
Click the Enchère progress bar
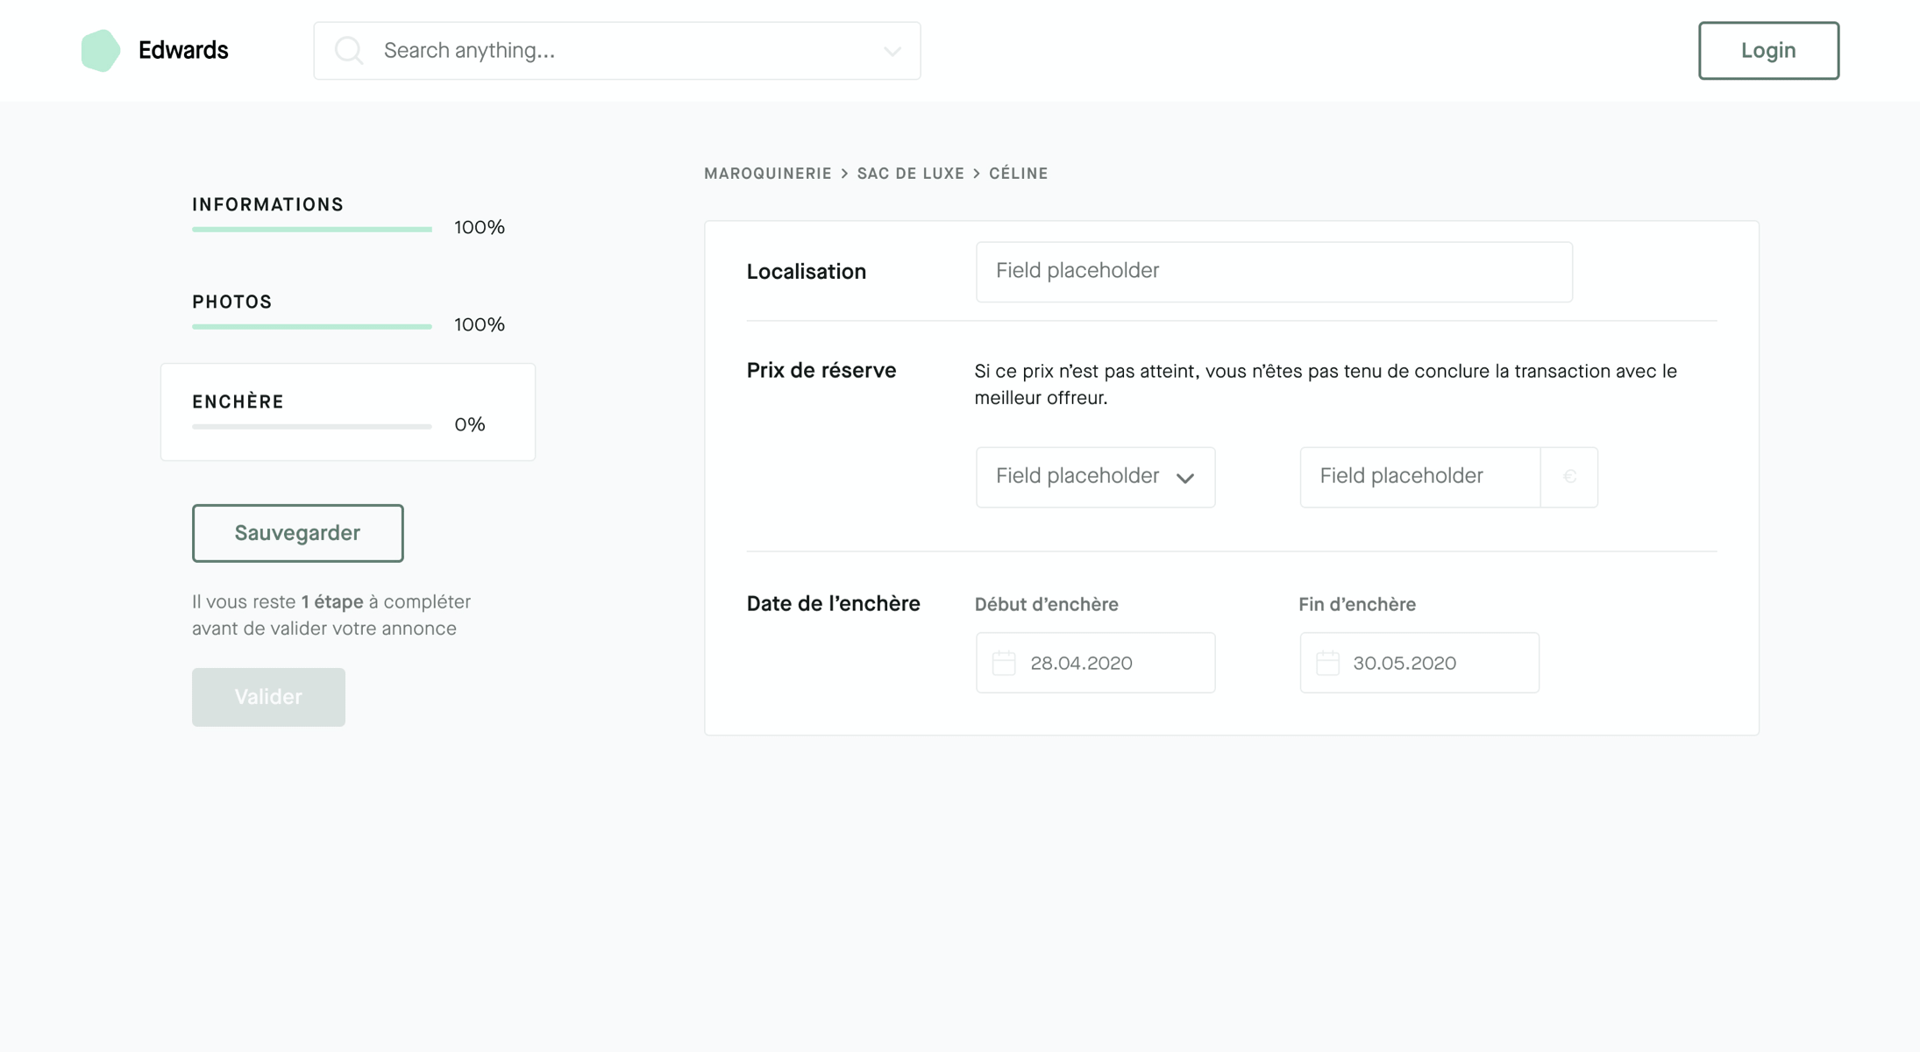point(312,427)
